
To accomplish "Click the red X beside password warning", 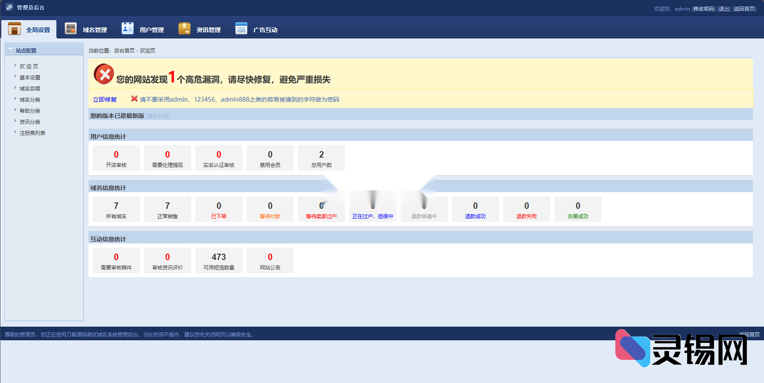I will pyautogui.click(x=134, y=99).
